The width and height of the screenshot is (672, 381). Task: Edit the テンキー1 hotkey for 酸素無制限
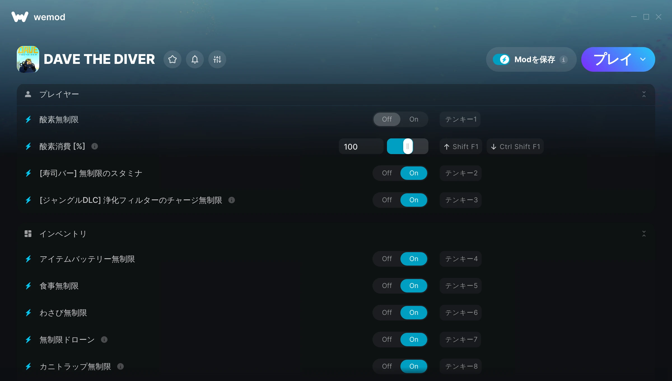[x=460, y=119]
